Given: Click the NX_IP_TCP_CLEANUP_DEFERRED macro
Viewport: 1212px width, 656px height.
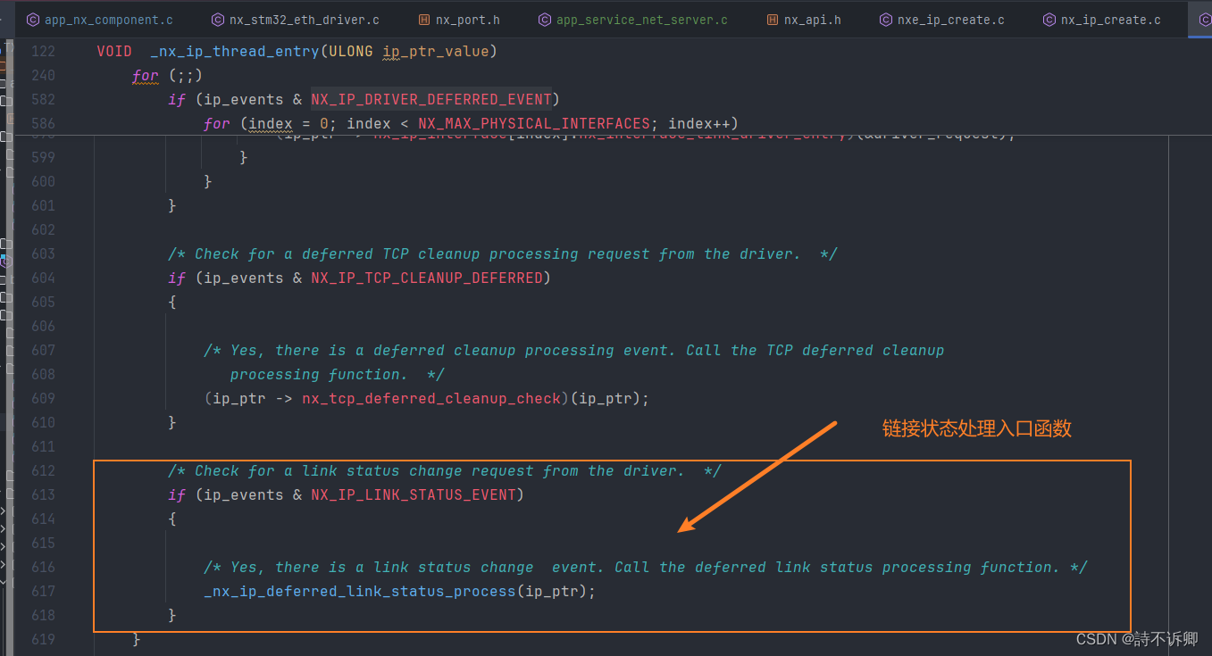Looking at the screenshot, I should point(427,278).
